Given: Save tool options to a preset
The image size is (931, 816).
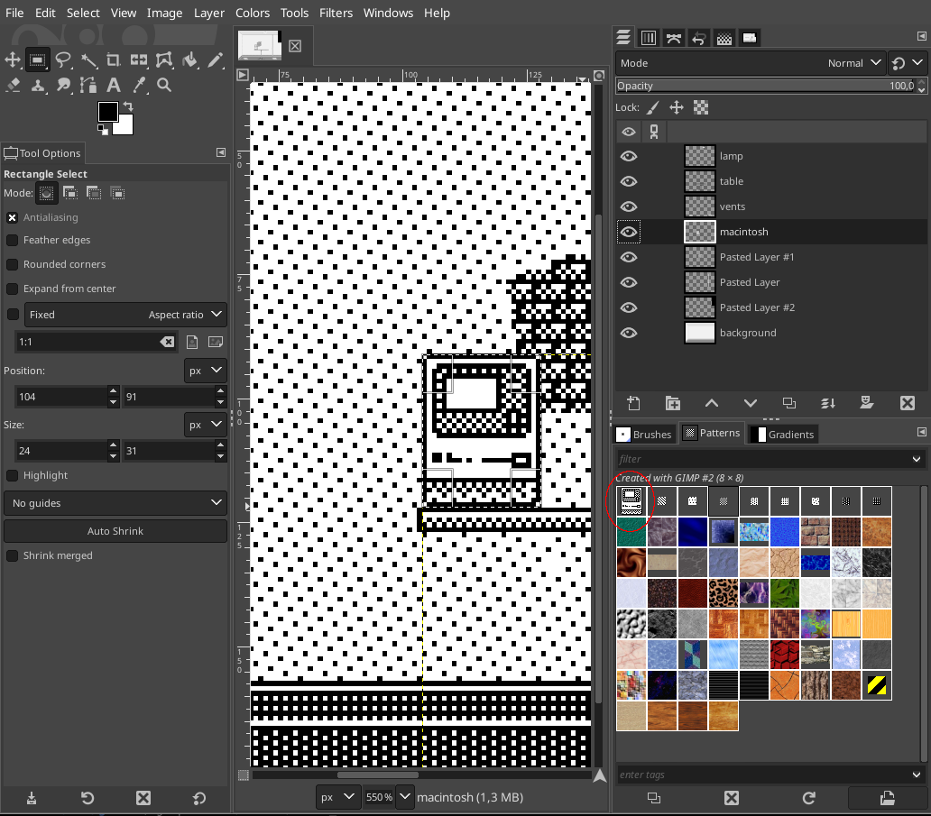Looking at the screenshot, I should click(32, 798).
